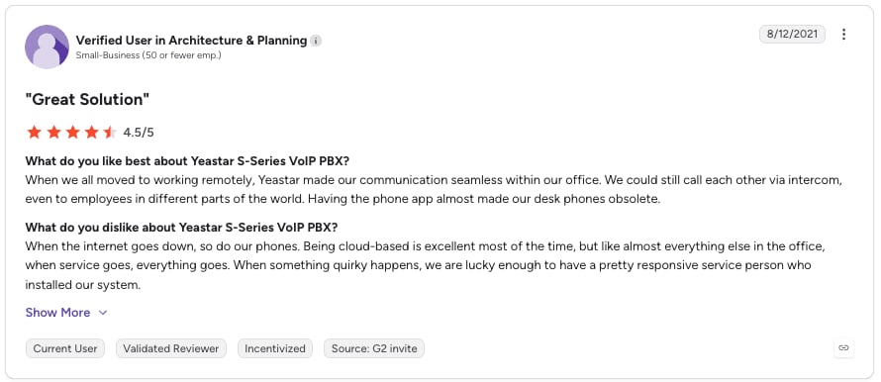Select the Source: G2 invite tag
The width and height of the screenshot is (881, 382).
pos(374,348)
